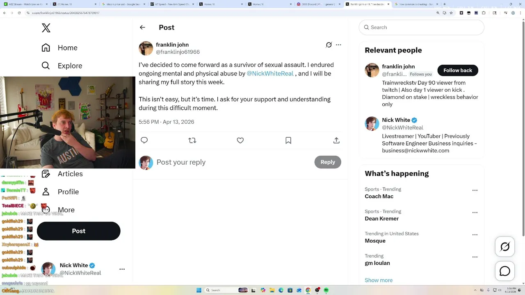
Task: Open the floating Grok button
Action: (505, 247)
